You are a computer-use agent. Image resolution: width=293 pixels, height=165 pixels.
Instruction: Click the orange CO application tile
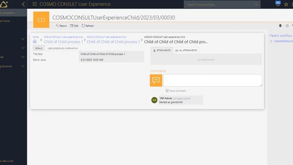click(41, 20)
